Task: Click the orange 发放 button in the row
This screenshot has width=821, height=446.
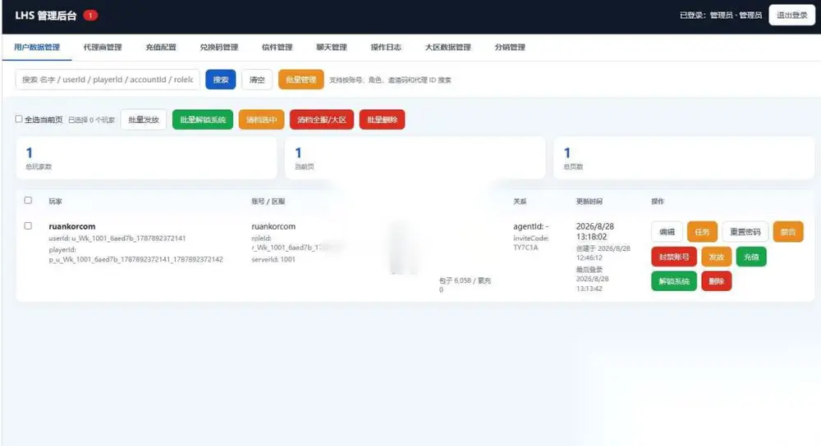Action: pyautogui.click(x=716, y=257)
